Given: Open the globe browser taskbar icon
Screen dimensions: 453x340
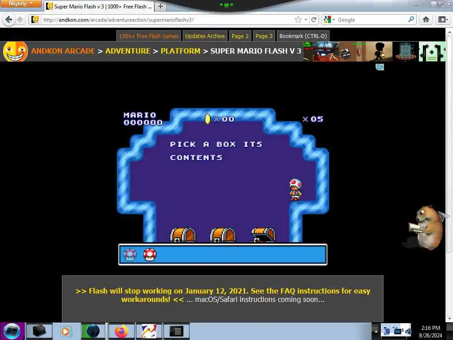Looking at the screenshot, I should coord(92,331).
